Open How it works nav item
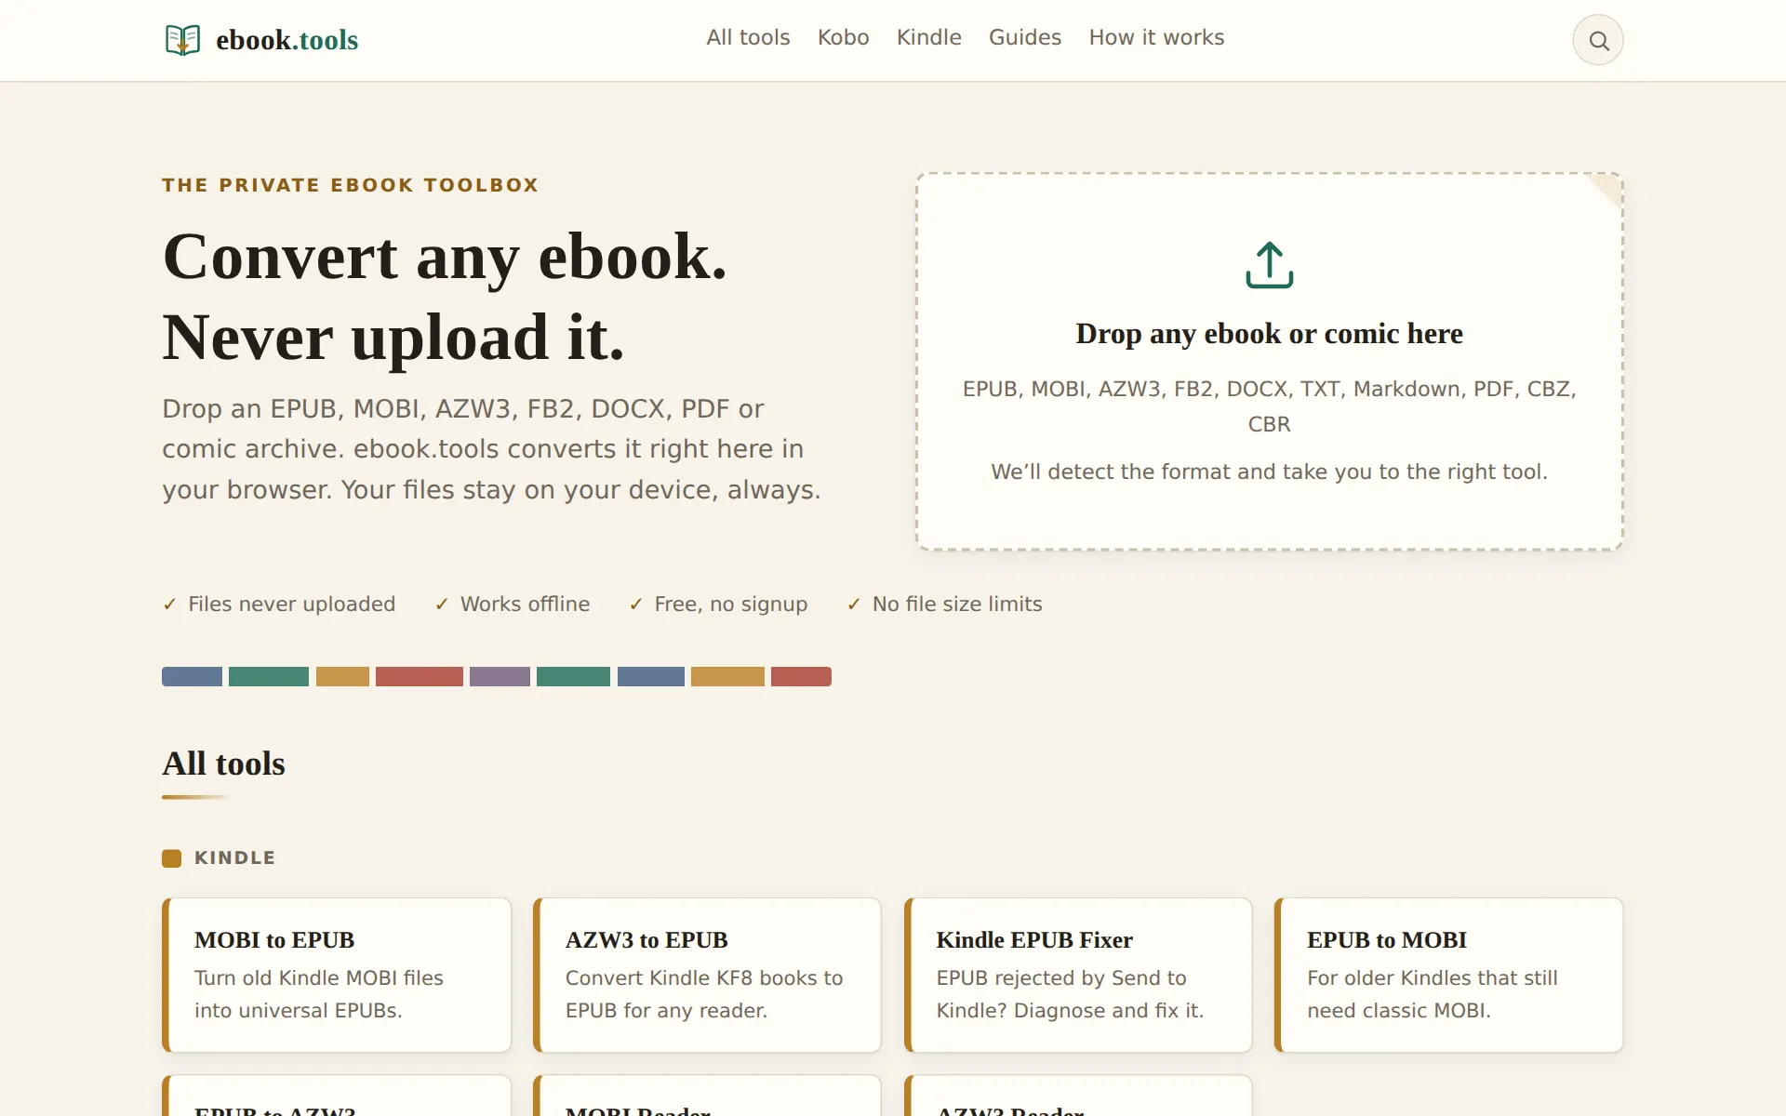1786x1116 pixels. [1156, 37]
